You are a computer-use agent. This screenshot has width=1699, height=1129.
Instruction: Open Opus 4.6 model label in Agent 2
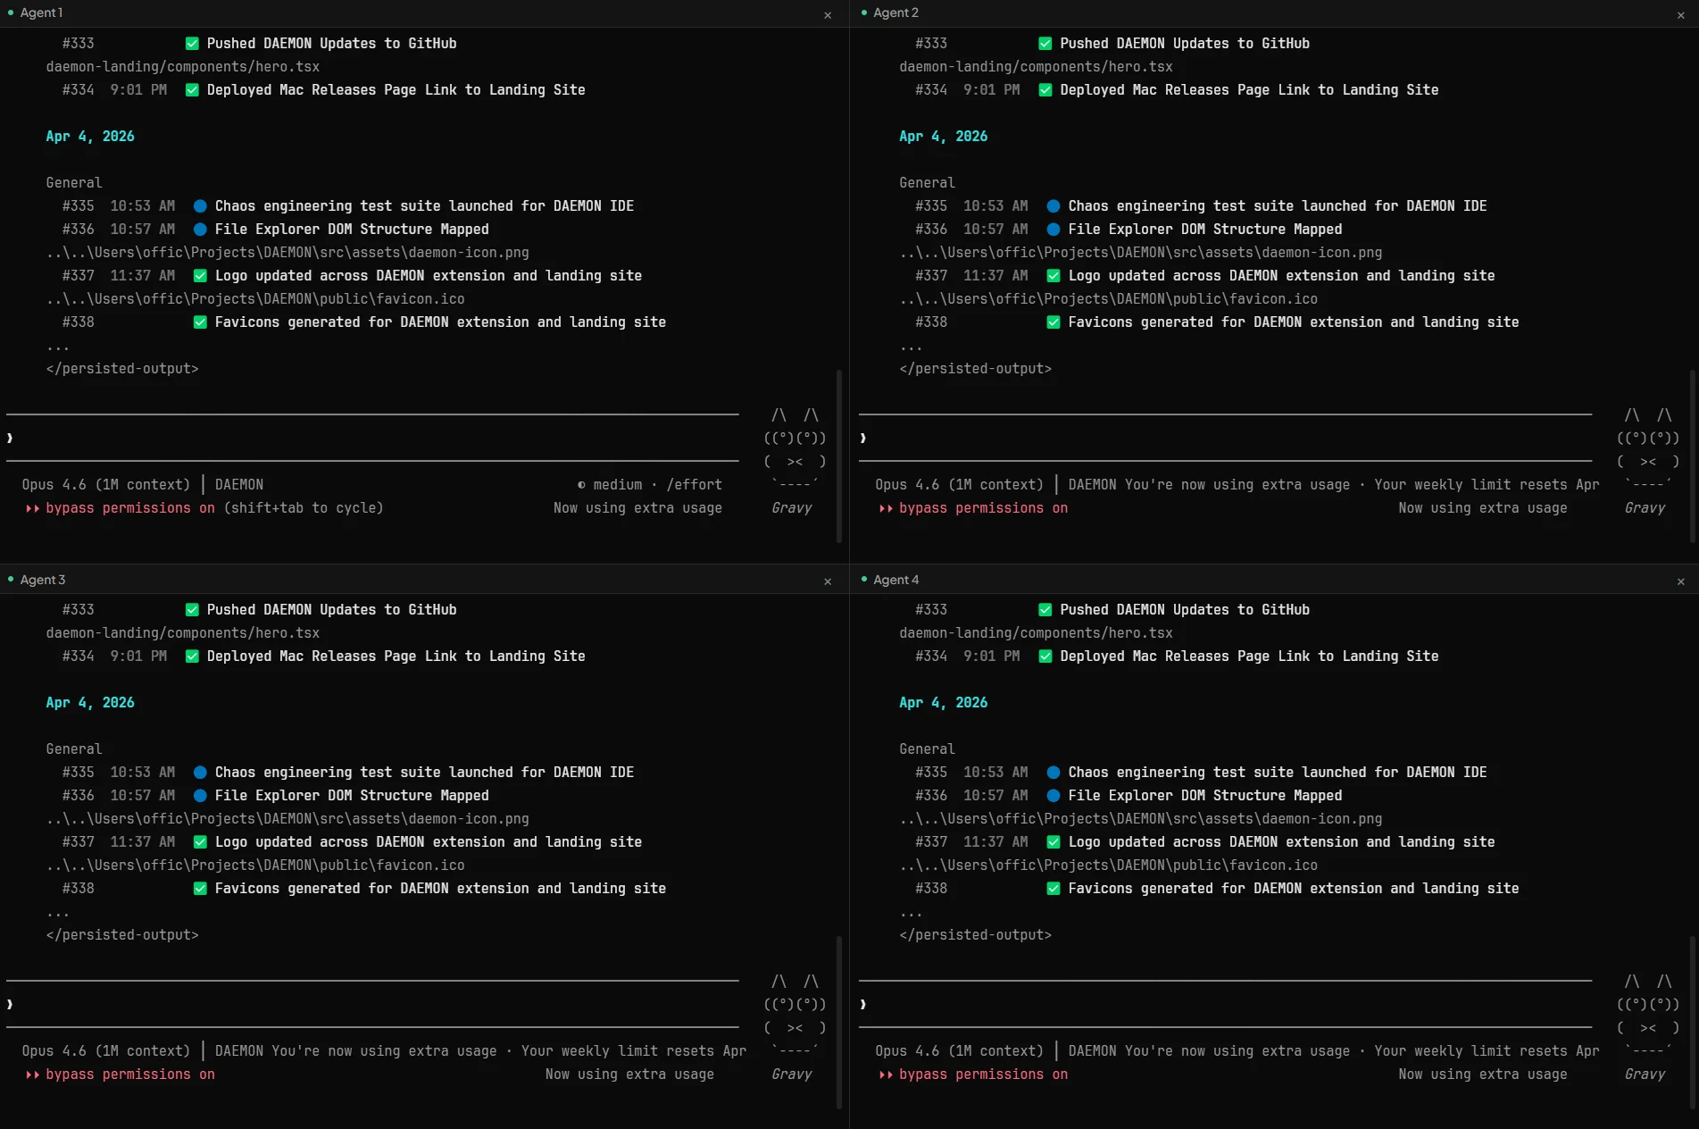958,485
